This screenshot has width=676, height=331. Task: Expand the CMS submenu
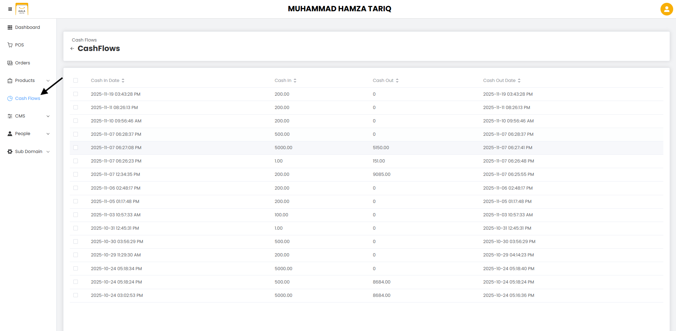[x=48, y=116]
